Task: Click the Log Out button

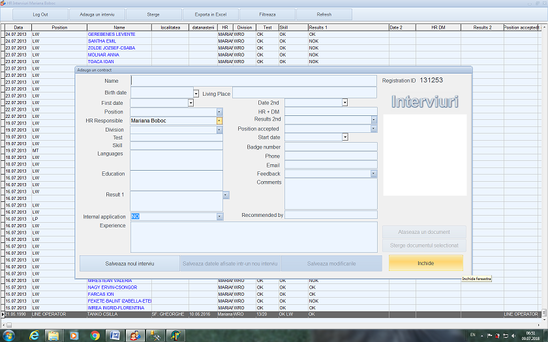Action: (40, 14)
